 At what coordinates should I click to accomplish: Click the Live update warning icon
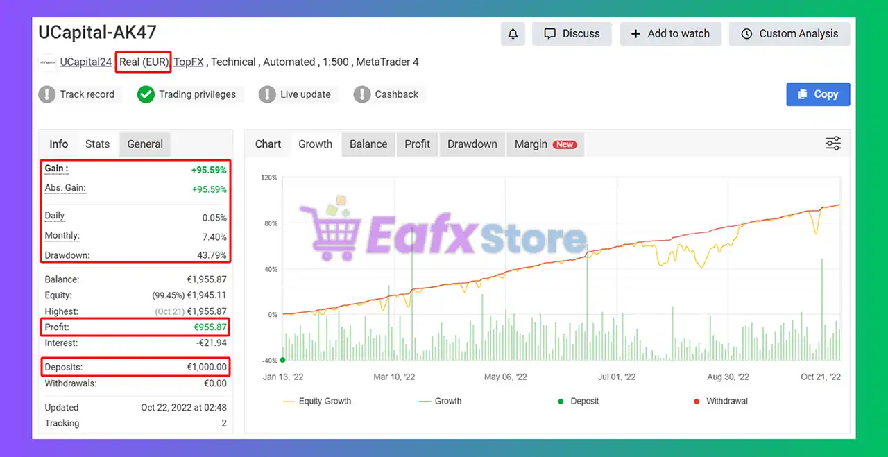(x=268, y=94)
